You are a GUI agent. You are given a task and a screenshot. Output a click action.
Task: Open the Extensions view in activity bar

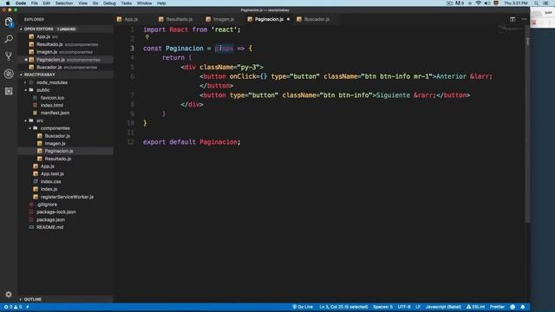coord(9,91)
